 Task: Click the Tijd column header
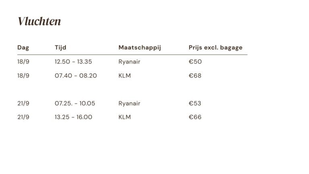point(60,48)
